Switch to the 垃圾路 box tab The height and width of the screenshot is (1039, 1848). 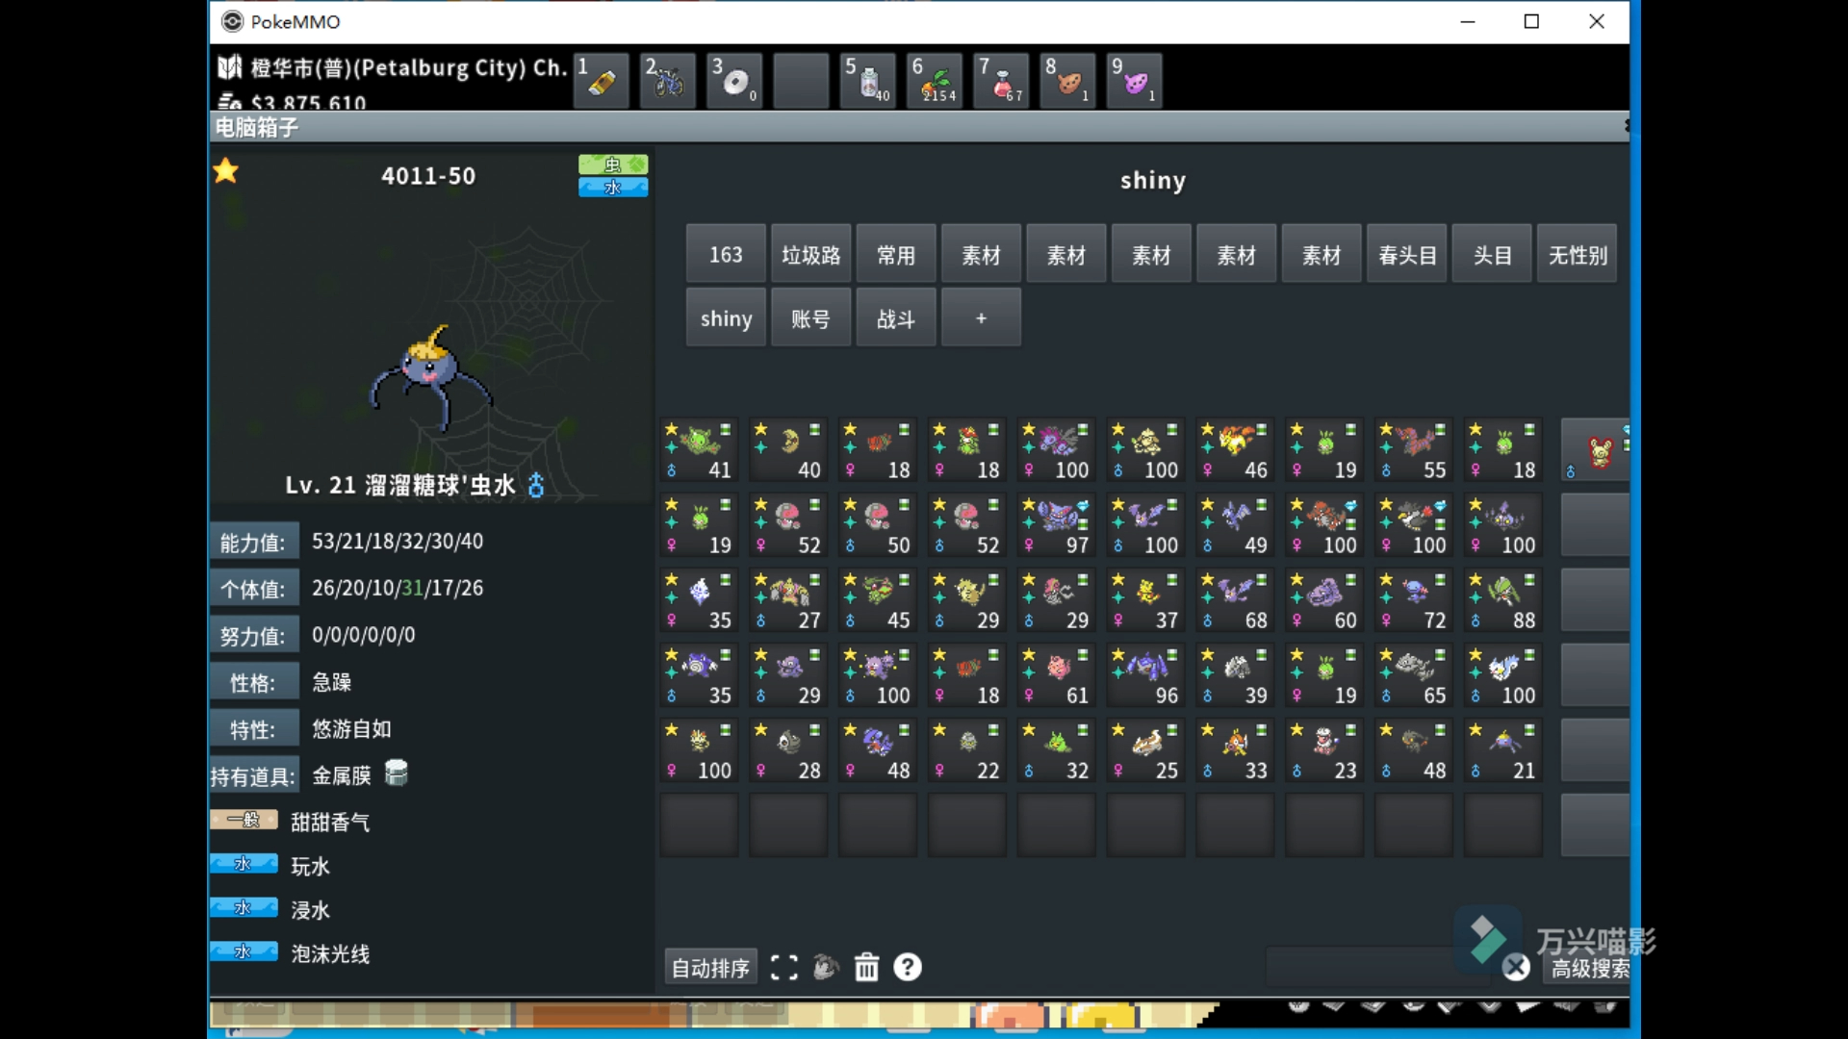tap(810, 255)
